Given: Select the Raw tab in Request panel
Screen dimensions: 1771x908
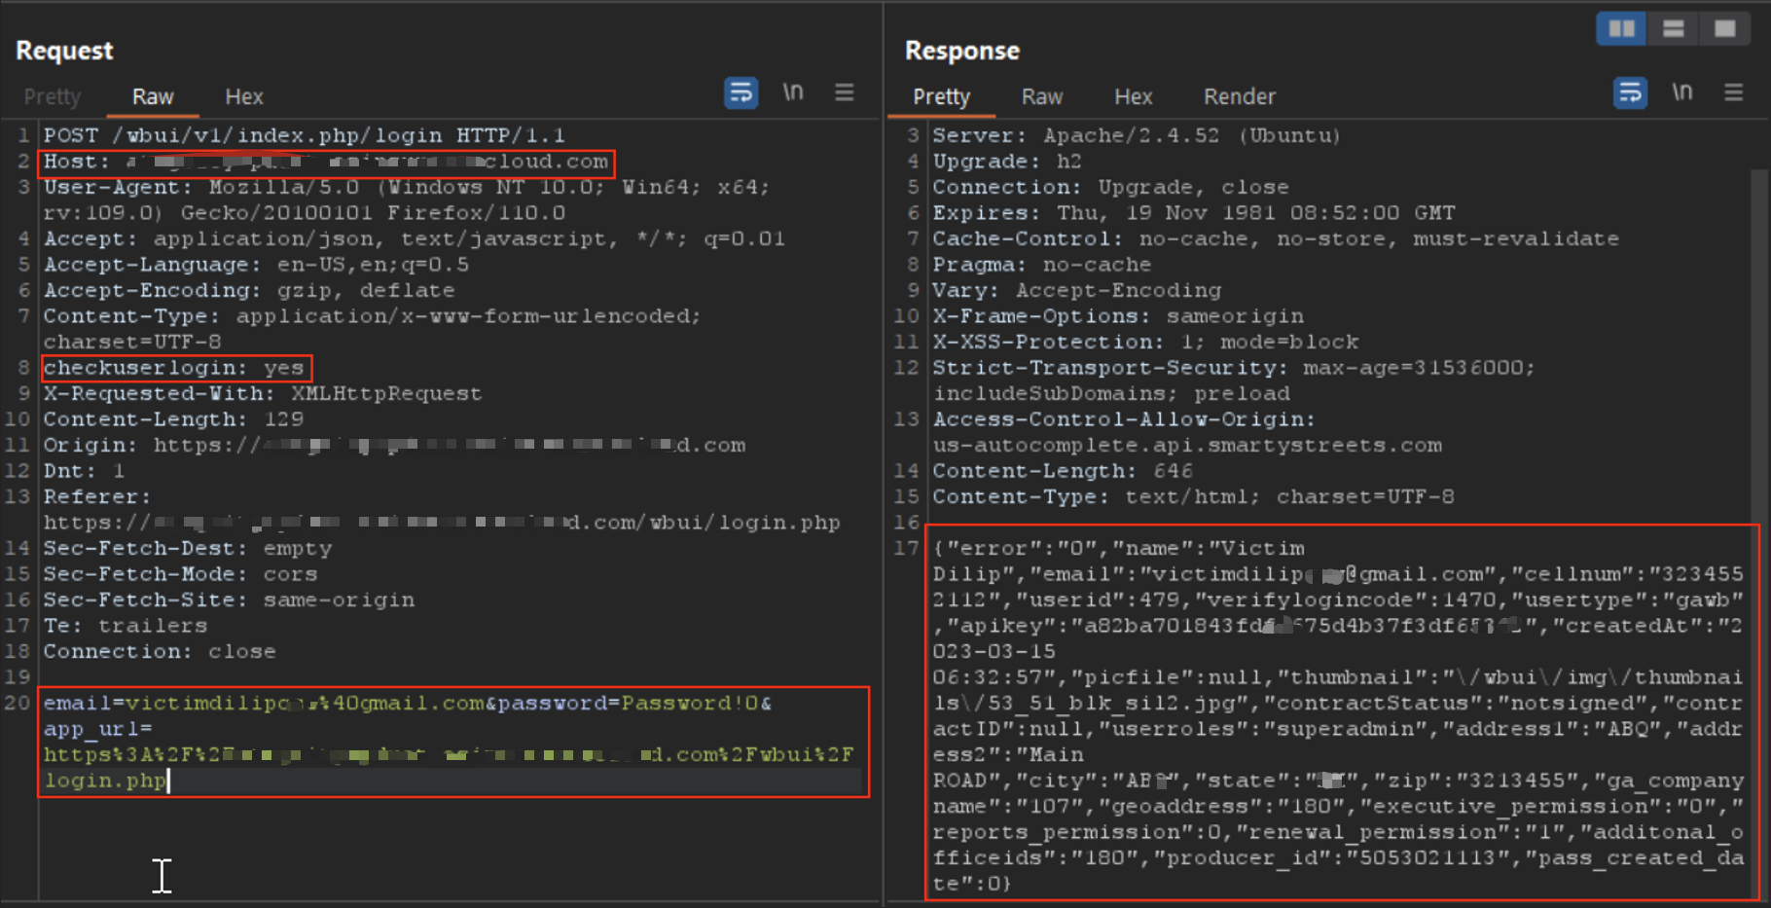Looking at the screenshot, I should coord(153,97).
